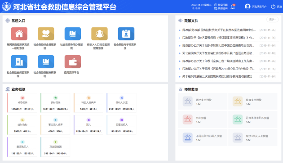The width and height of the screenshot is (283, 163).
Task: Click the user avatar icon
Action: (x=248, y=6)
